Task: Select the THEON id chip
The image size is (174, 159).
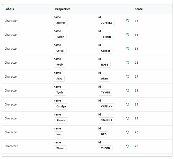Action: [105, 148]
